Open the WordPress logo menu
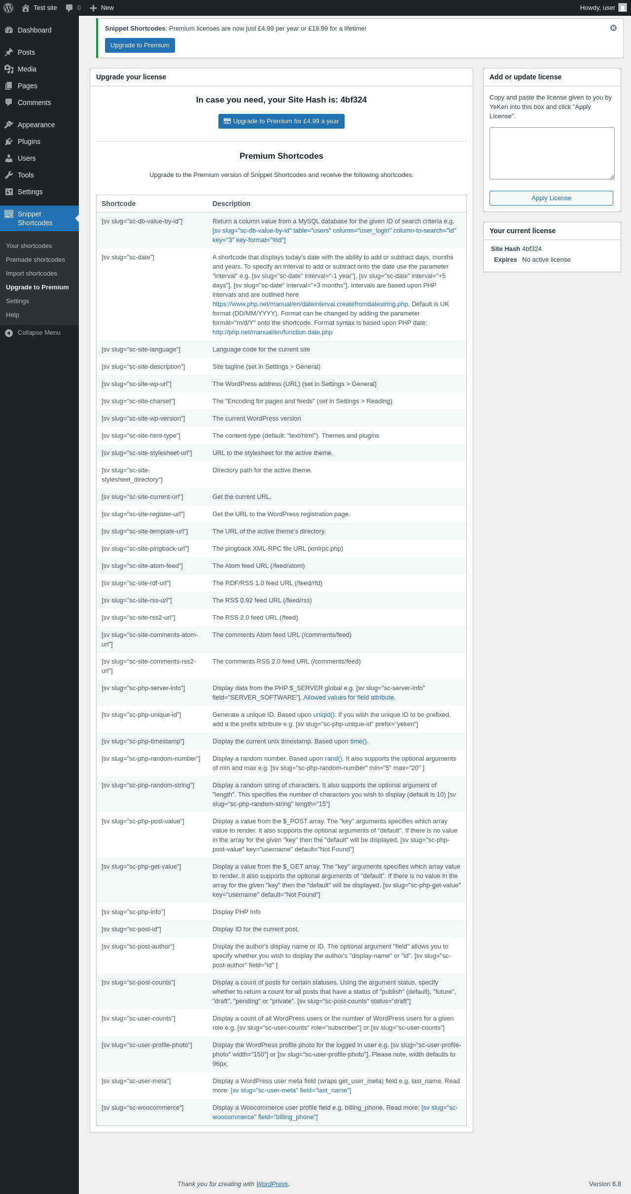The width and height of the screenshot is (631, 1194). tap(8, 8)
